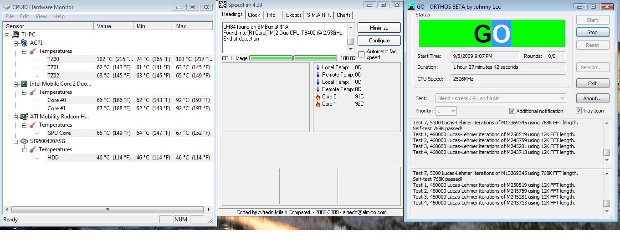Click the upper ORTHOS test log scrollbar
The width and height of the screenshot is (620, 246).
(606, 142)
